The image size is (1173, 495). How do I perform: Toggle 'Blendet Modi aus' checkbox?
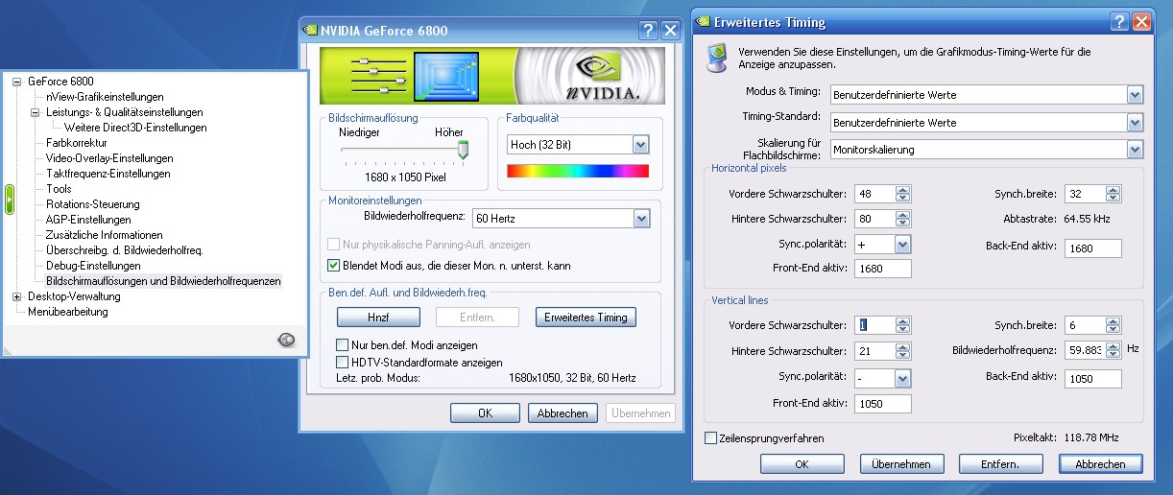click(x=334, y=266)
